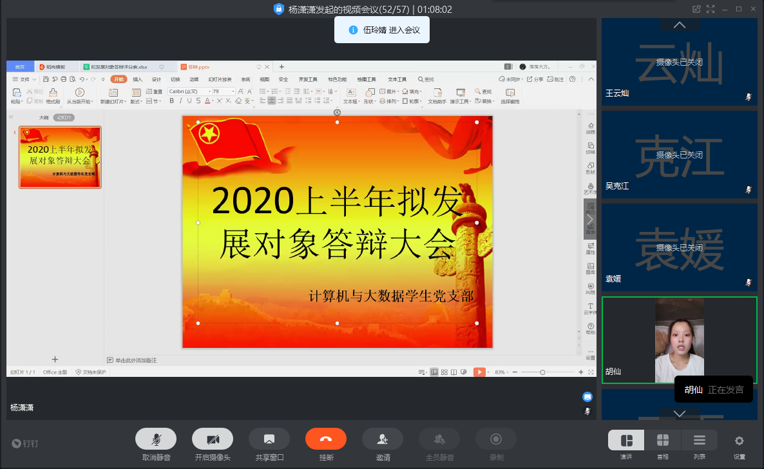
Task: Open the 插入 ribbon tab
Action: 138,79
